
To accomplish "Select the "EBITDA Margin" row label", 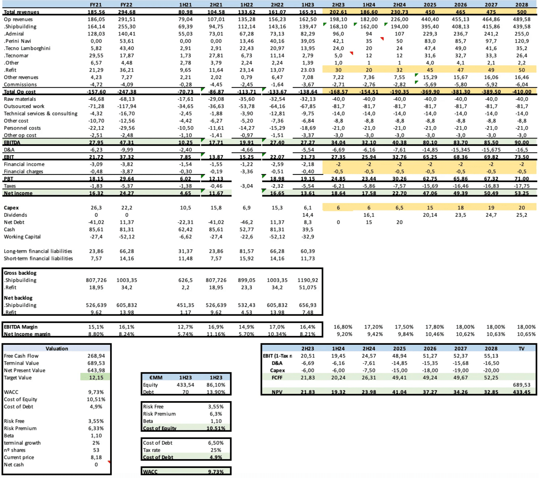I will pyautogui.click(x=21, y=327).
